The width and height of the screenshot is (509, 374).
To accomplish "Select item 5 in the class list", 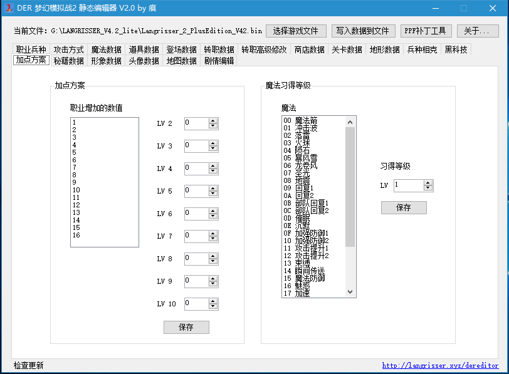I will click(x=74, y=152).
